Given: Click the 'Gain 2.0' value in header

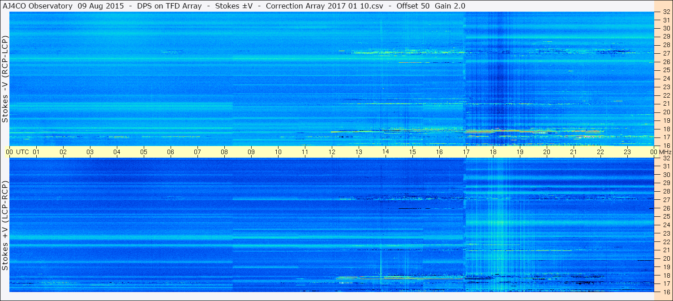Looking at the screenshot, I should 450,6.
